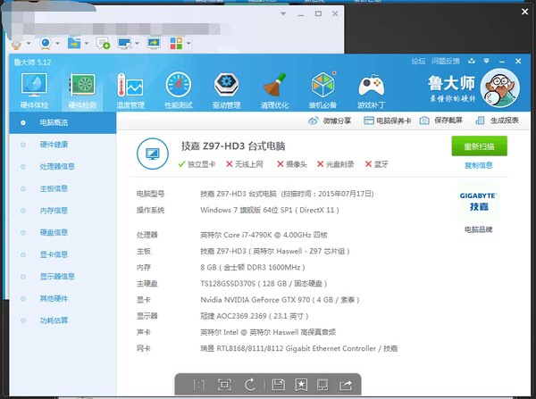Click the screen share monitor arrow icon

[154, 44]
